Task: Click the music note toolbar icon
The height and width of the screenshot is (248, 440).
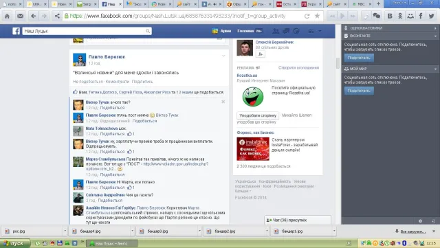Action: click(x=366, y=16)
